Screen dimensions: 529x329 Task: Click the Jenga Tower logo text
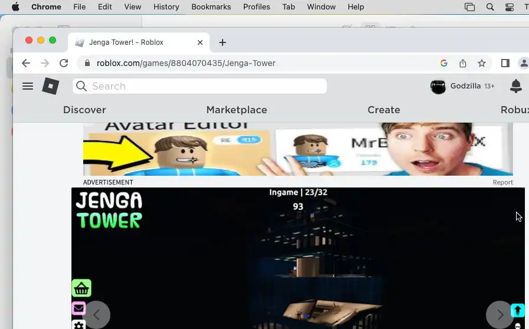[x=109, y=210]
